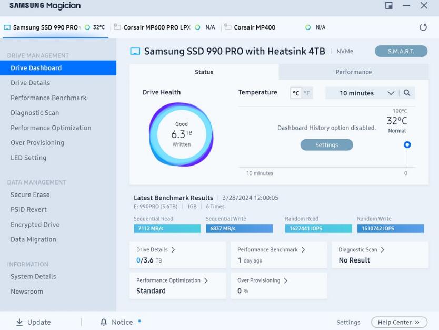Click the refresh drives icon
The image size is (439, 330).
click(x=424, y=27)
